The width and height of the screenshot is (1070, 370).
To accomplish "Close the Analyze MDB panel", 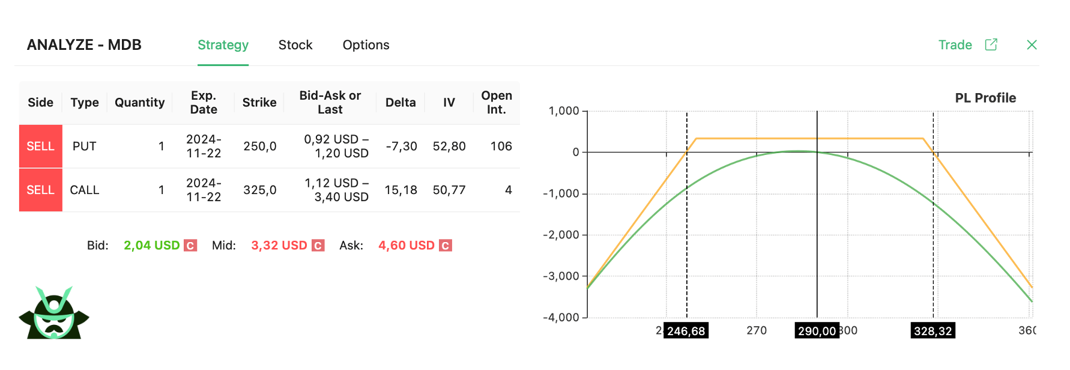I will point(1032,45).
